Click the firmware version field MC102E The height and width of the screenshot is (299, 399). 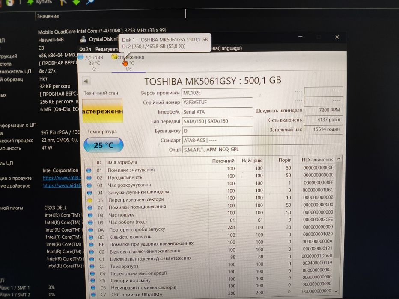pos(217,93)
